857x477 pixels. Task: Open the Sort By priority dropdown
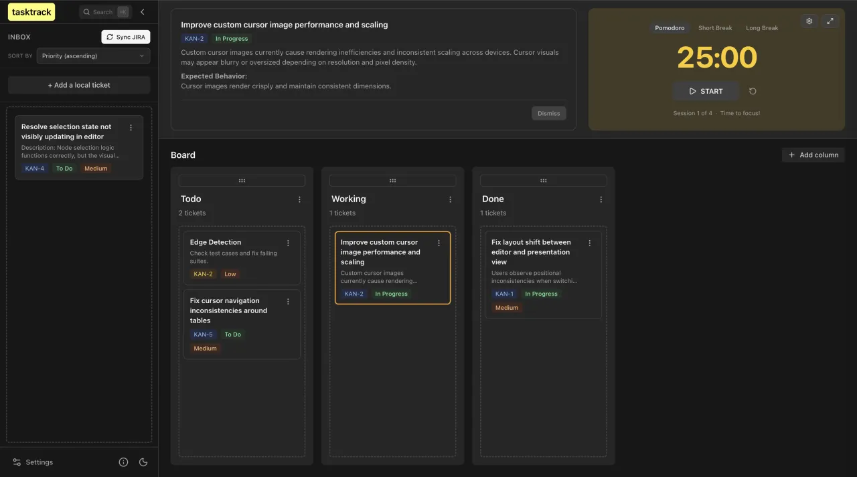94,56
